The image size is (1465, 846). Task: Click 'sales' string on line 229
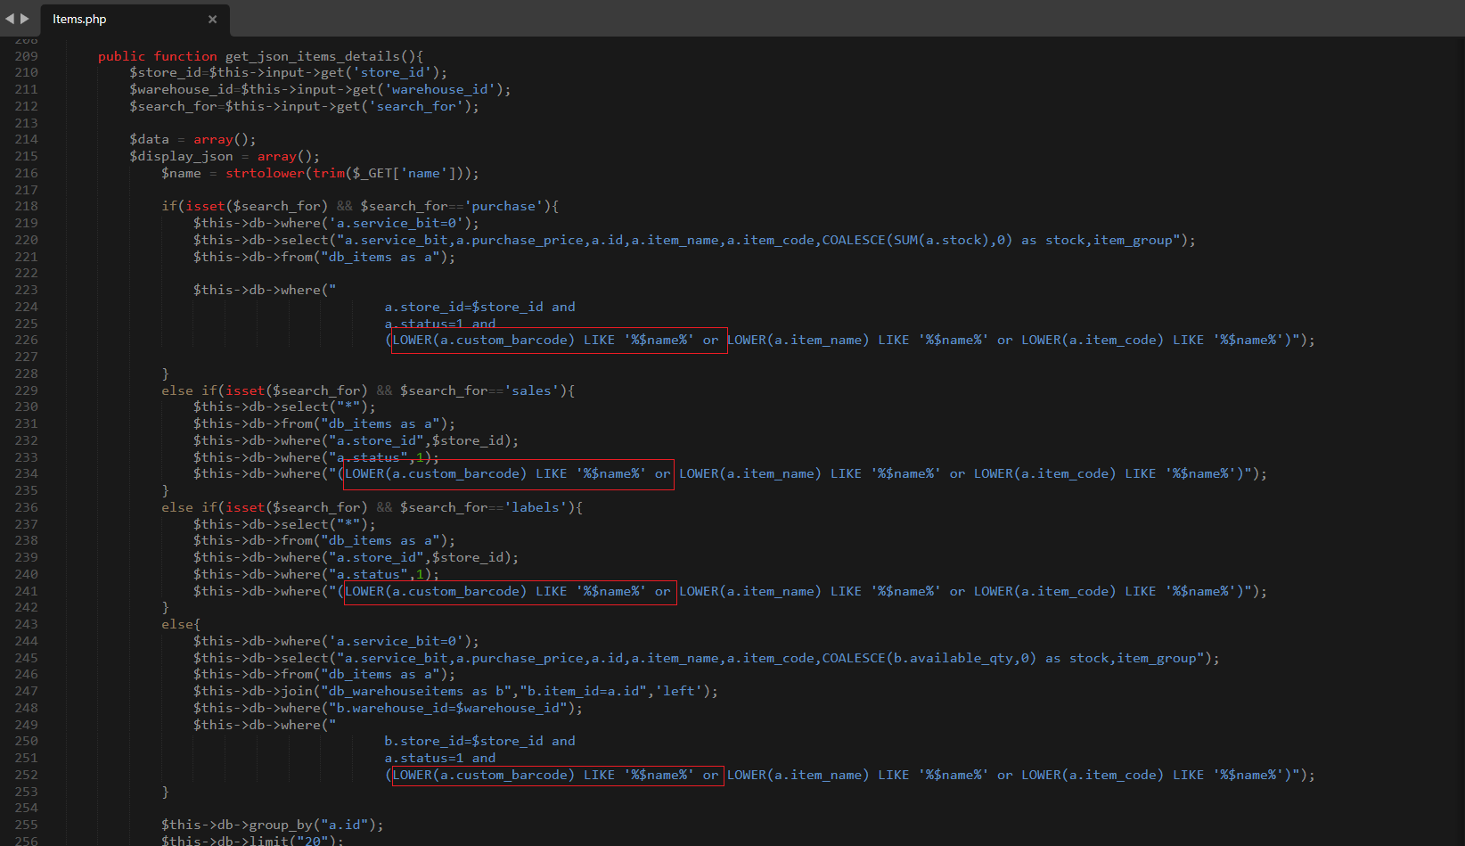click(531, 390)
